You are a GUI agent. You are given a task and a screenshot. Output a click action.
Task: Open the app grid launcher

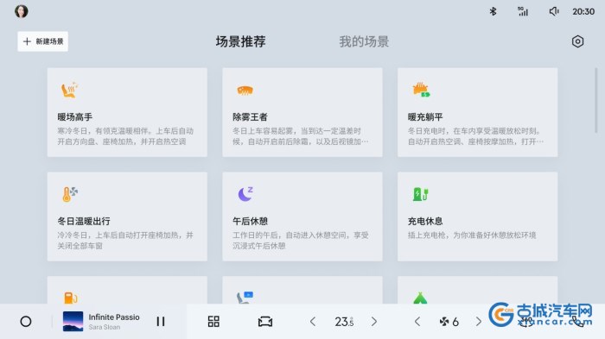point(213,321)
